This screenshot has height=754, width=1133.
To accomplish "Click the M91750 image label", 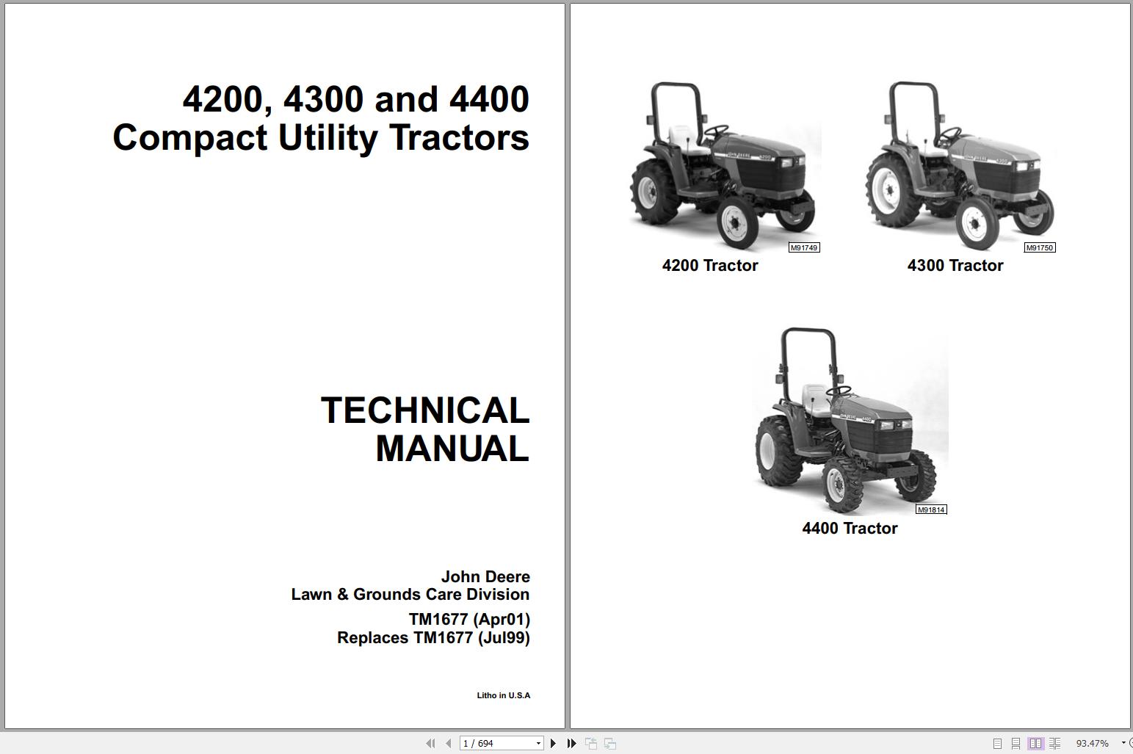I will [1040, 247].
